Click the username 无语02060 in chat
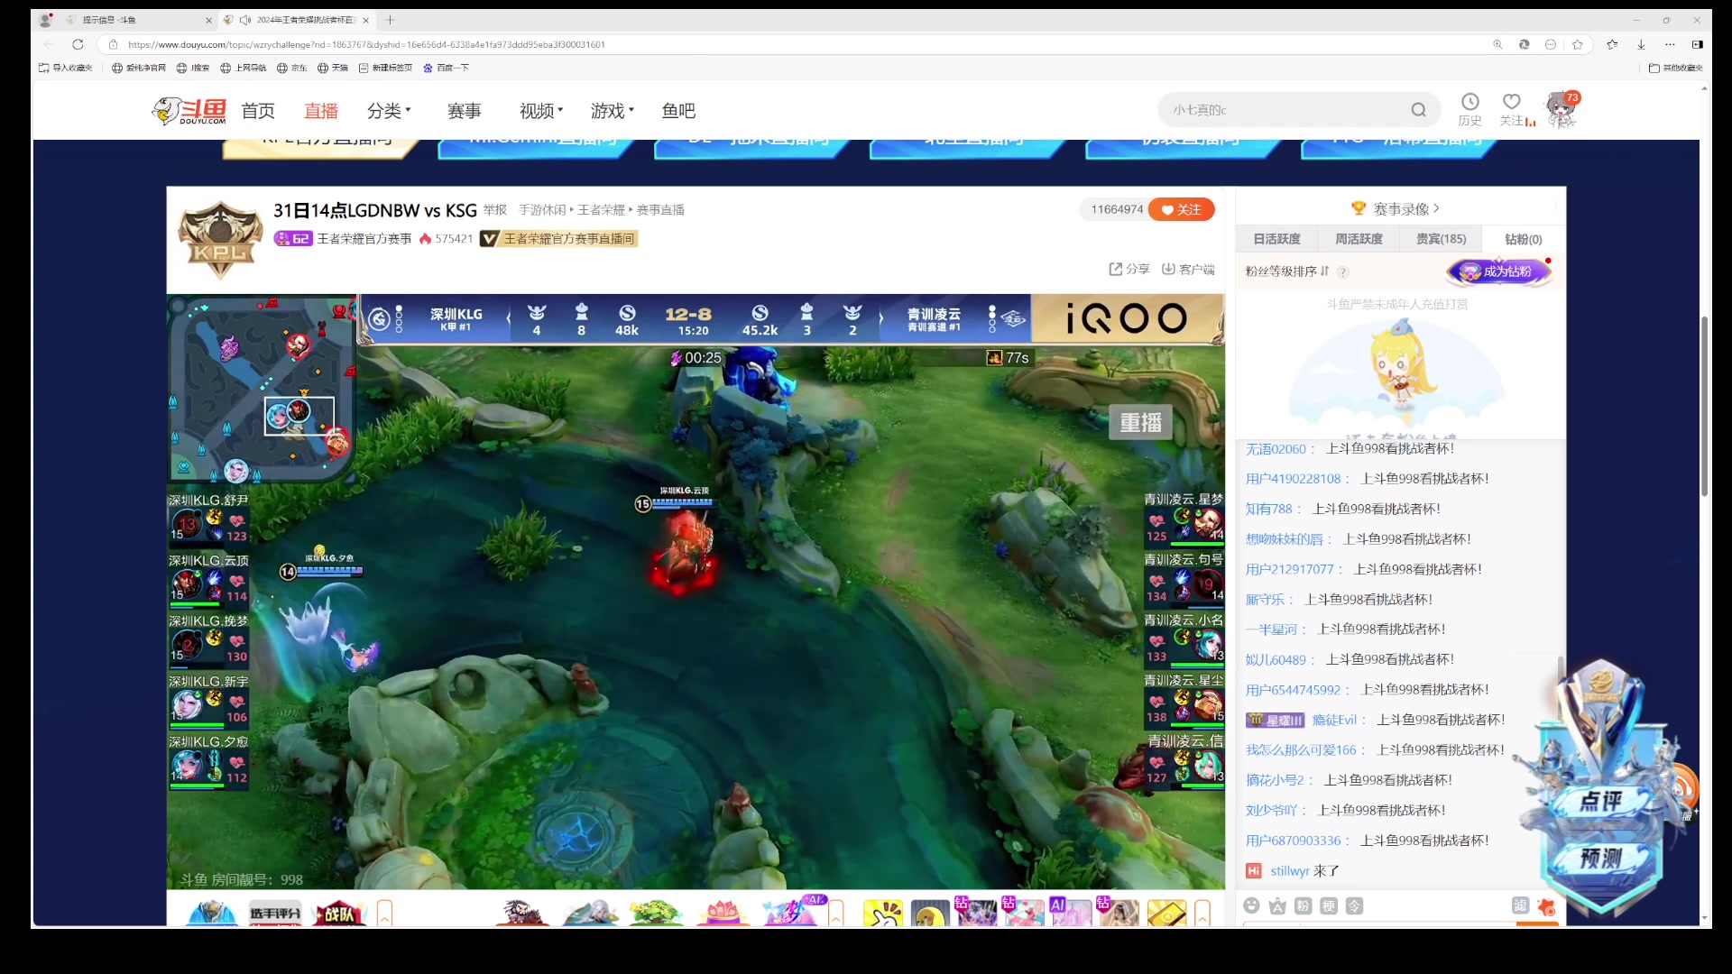1732x974 pixels. coord(1276,449)
